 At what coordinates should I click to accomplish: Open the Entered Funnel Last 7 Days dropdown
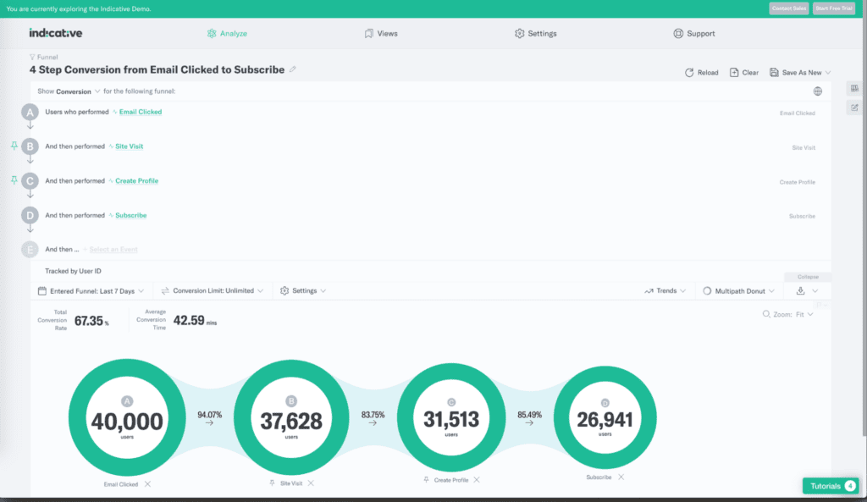click(x=93, y=290)
